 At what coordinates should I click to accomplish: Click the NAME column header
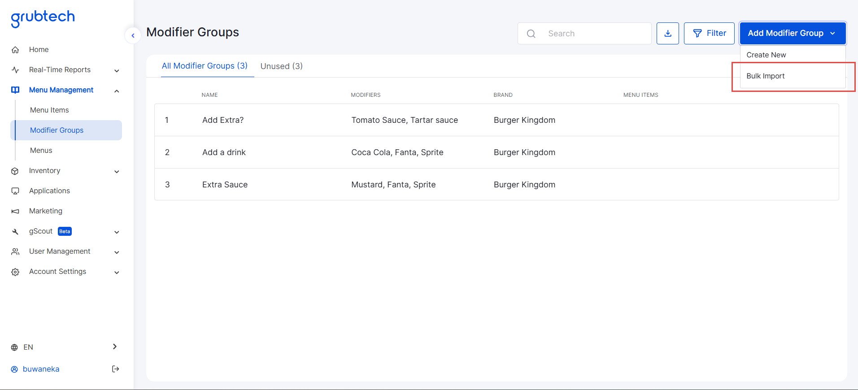click(209, 95)
